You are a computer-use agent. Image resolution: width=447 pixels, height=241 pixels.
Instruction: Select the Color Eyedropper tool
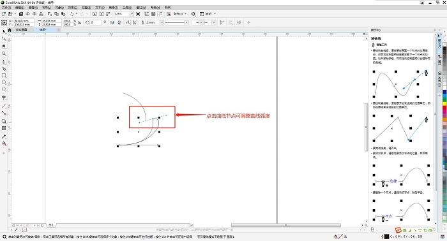4,137
